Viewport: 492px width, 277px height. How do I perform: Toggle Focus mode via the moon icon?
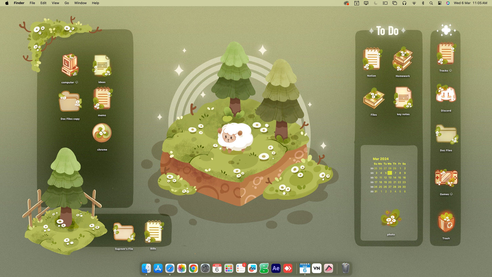pos(376,3)
